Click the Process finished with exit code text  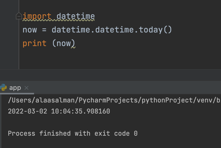[x=73, y=133]
